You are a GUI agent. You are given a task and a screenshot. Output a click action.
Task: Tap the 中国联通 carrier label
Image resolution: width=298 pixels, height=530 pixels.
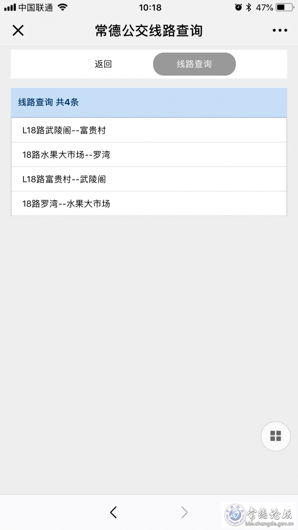point(35,7)
